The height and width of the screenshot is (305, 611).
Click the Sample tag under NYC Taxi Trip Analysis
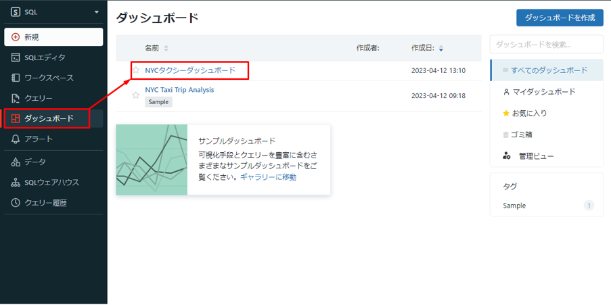pyautogui.click(x=158, y=102)
